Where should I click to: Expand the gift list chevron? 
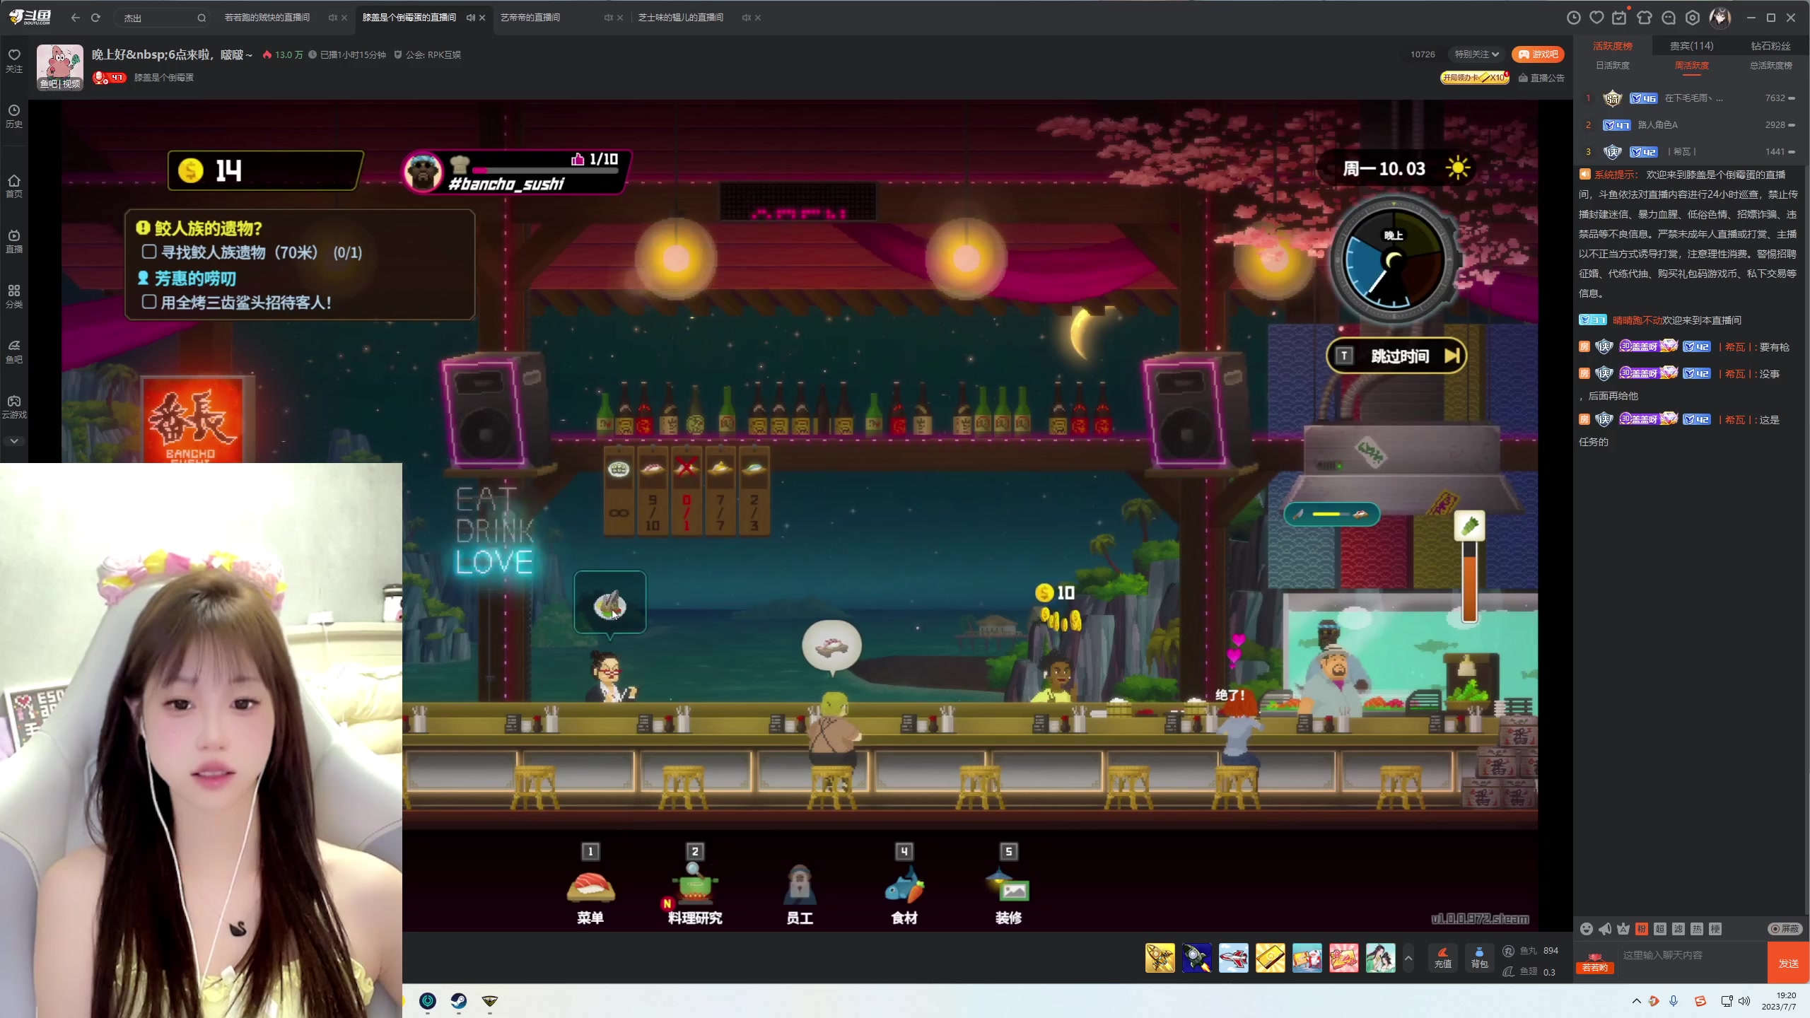[x=1408, y=959]
